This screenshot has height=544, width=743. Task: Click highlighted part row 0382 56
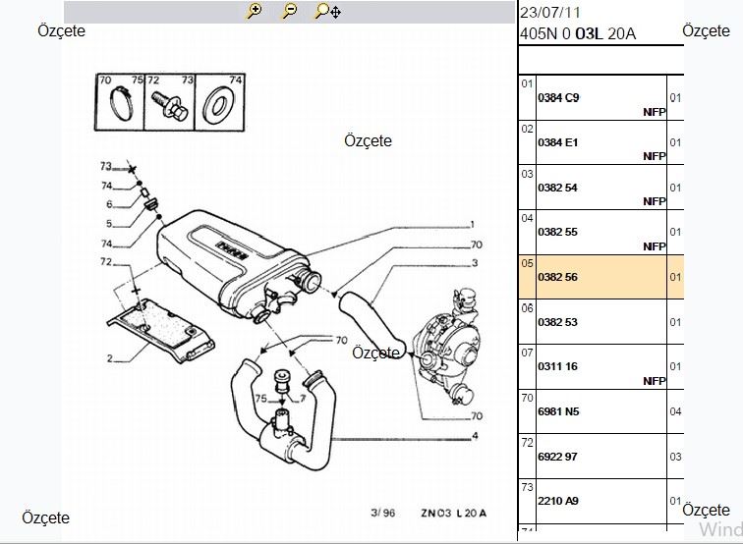600,277
